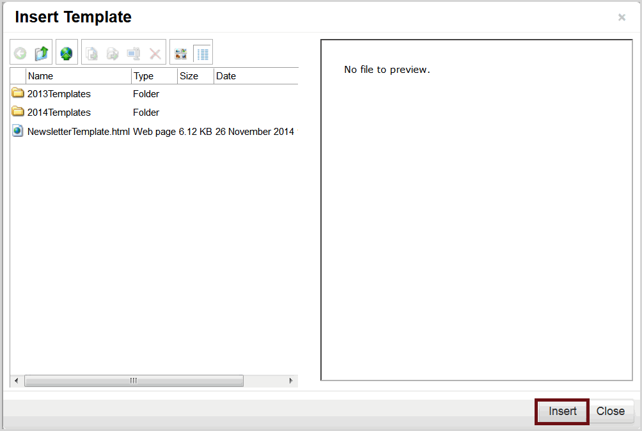The height and width of the screenshot is (431, 642).
Task: Click the Back navigation arrow icon
Action: (20, 54)
